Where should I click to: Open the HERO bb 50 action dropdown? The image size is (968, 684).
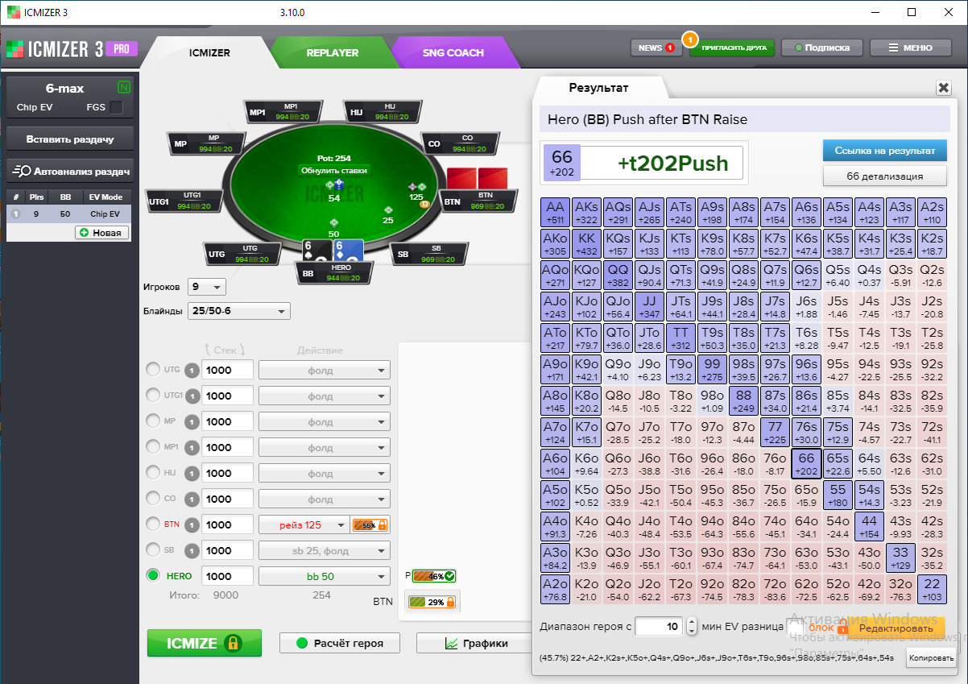(x=324, y=577)
